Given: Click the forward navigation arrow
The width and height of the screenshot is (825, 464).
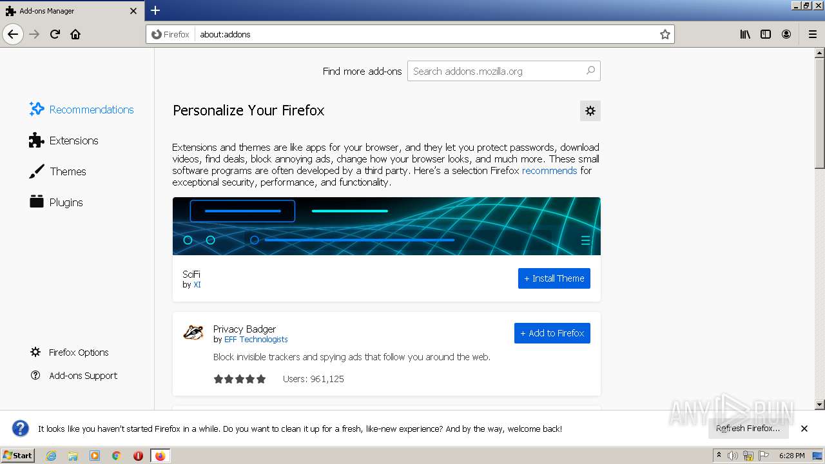Looking at the screenshot, I should tap(35, 34).
